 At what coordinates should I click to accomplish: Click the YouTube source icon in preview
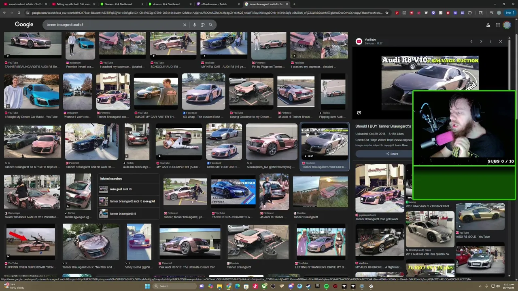coord(359,41)
